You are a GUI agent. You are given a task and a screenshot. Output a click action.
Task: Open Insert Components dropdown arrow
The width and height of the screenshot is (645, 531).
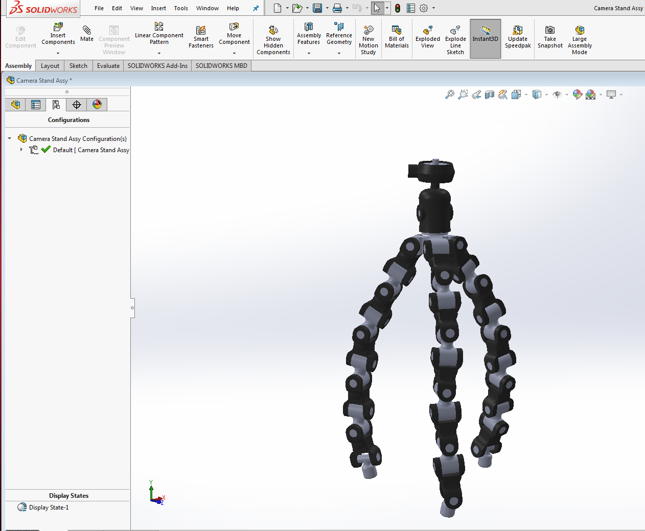point(58,53)
